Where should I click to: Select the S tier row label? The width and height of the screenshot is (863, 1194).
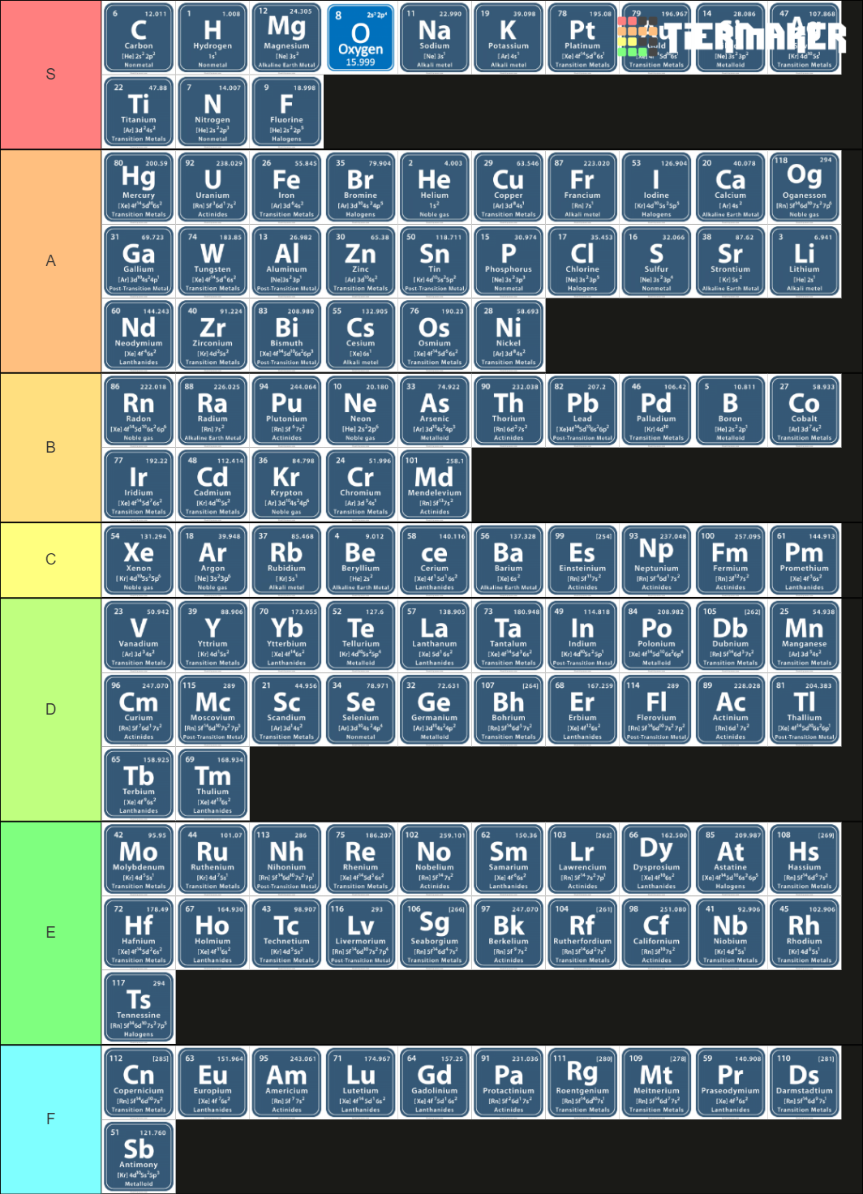click(50, 74)
